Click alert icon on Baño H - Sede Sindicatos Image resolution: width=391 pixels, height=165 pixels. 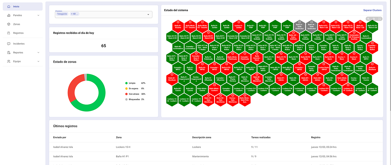point(299,22)
